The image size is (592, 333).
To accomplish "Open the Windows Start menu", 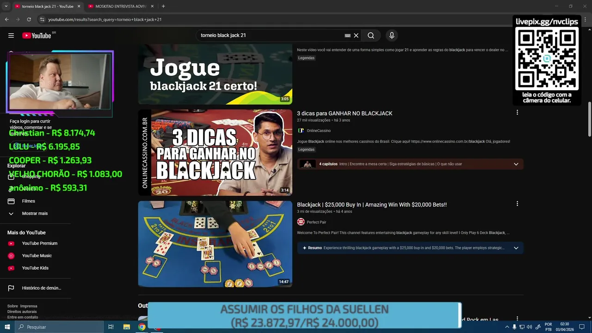I will pos(7,327).
